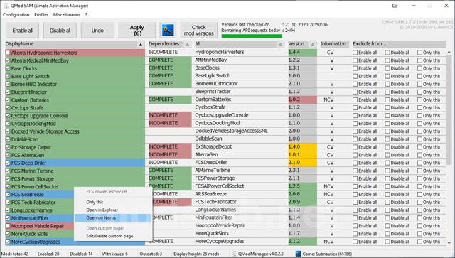Screen dimensions: 455x258
Task: Click the scroll down arrow of list
Action: pyautogui.click(x=449, y=242)
